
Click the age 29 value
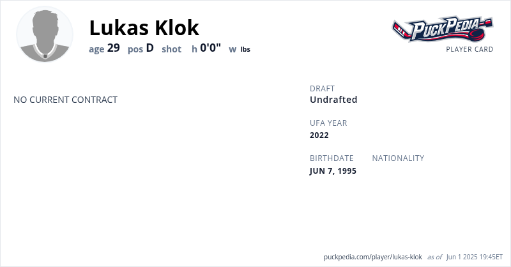(113, 48)
